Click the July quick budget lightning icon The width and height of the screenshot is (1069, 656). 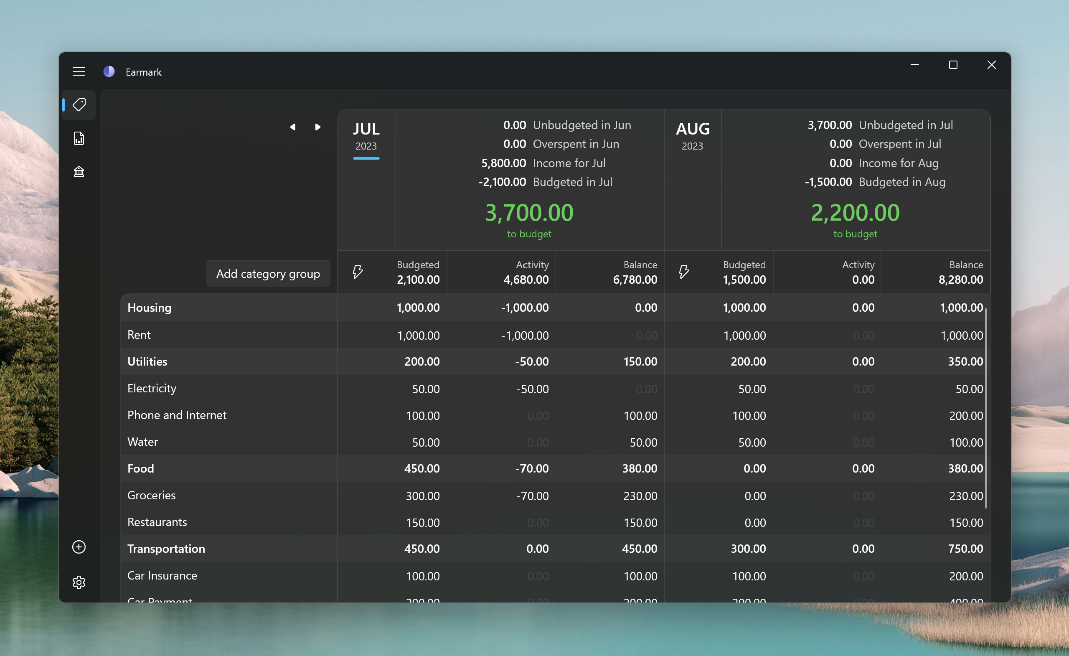[x=358, y=272]
